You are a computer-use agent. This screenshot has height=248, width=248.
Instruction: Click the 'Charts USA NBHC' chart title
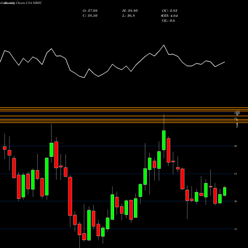tap(29, 3)
